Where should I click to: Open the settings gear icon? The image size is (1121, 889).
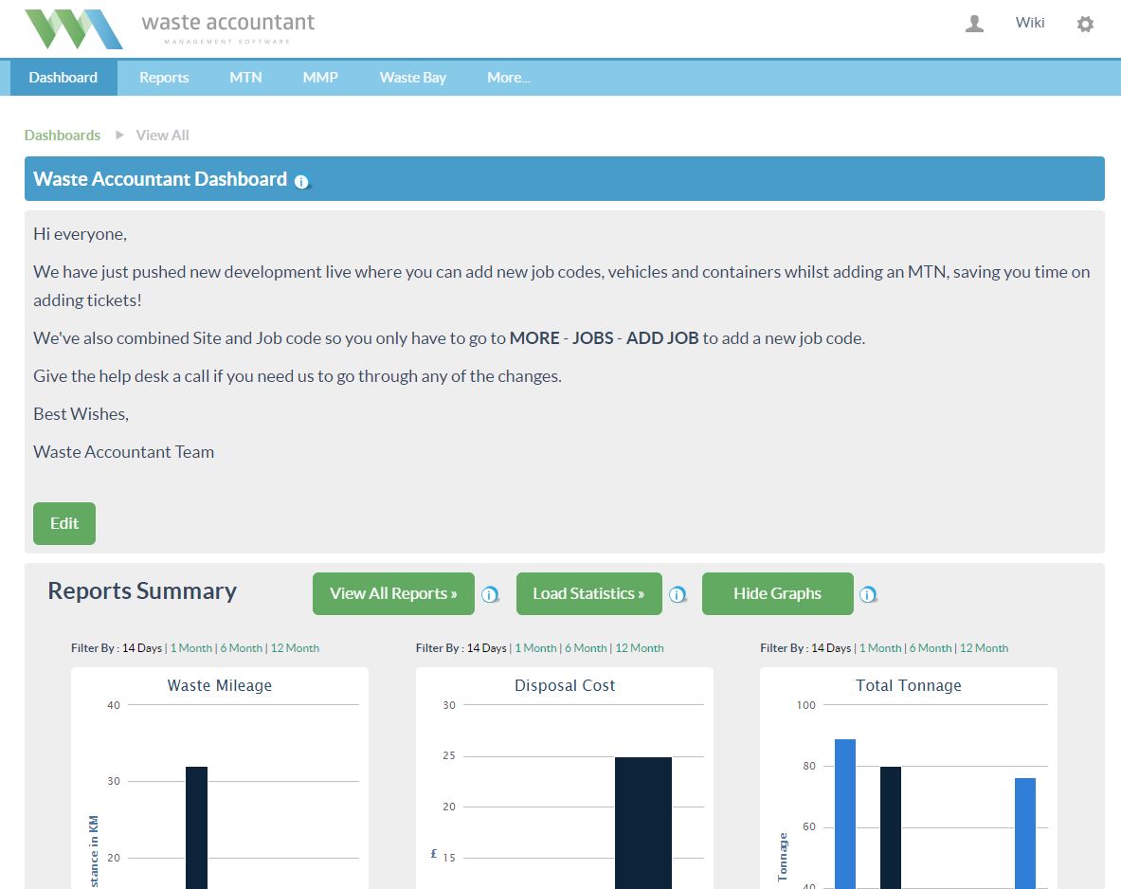pos(1085,25)
